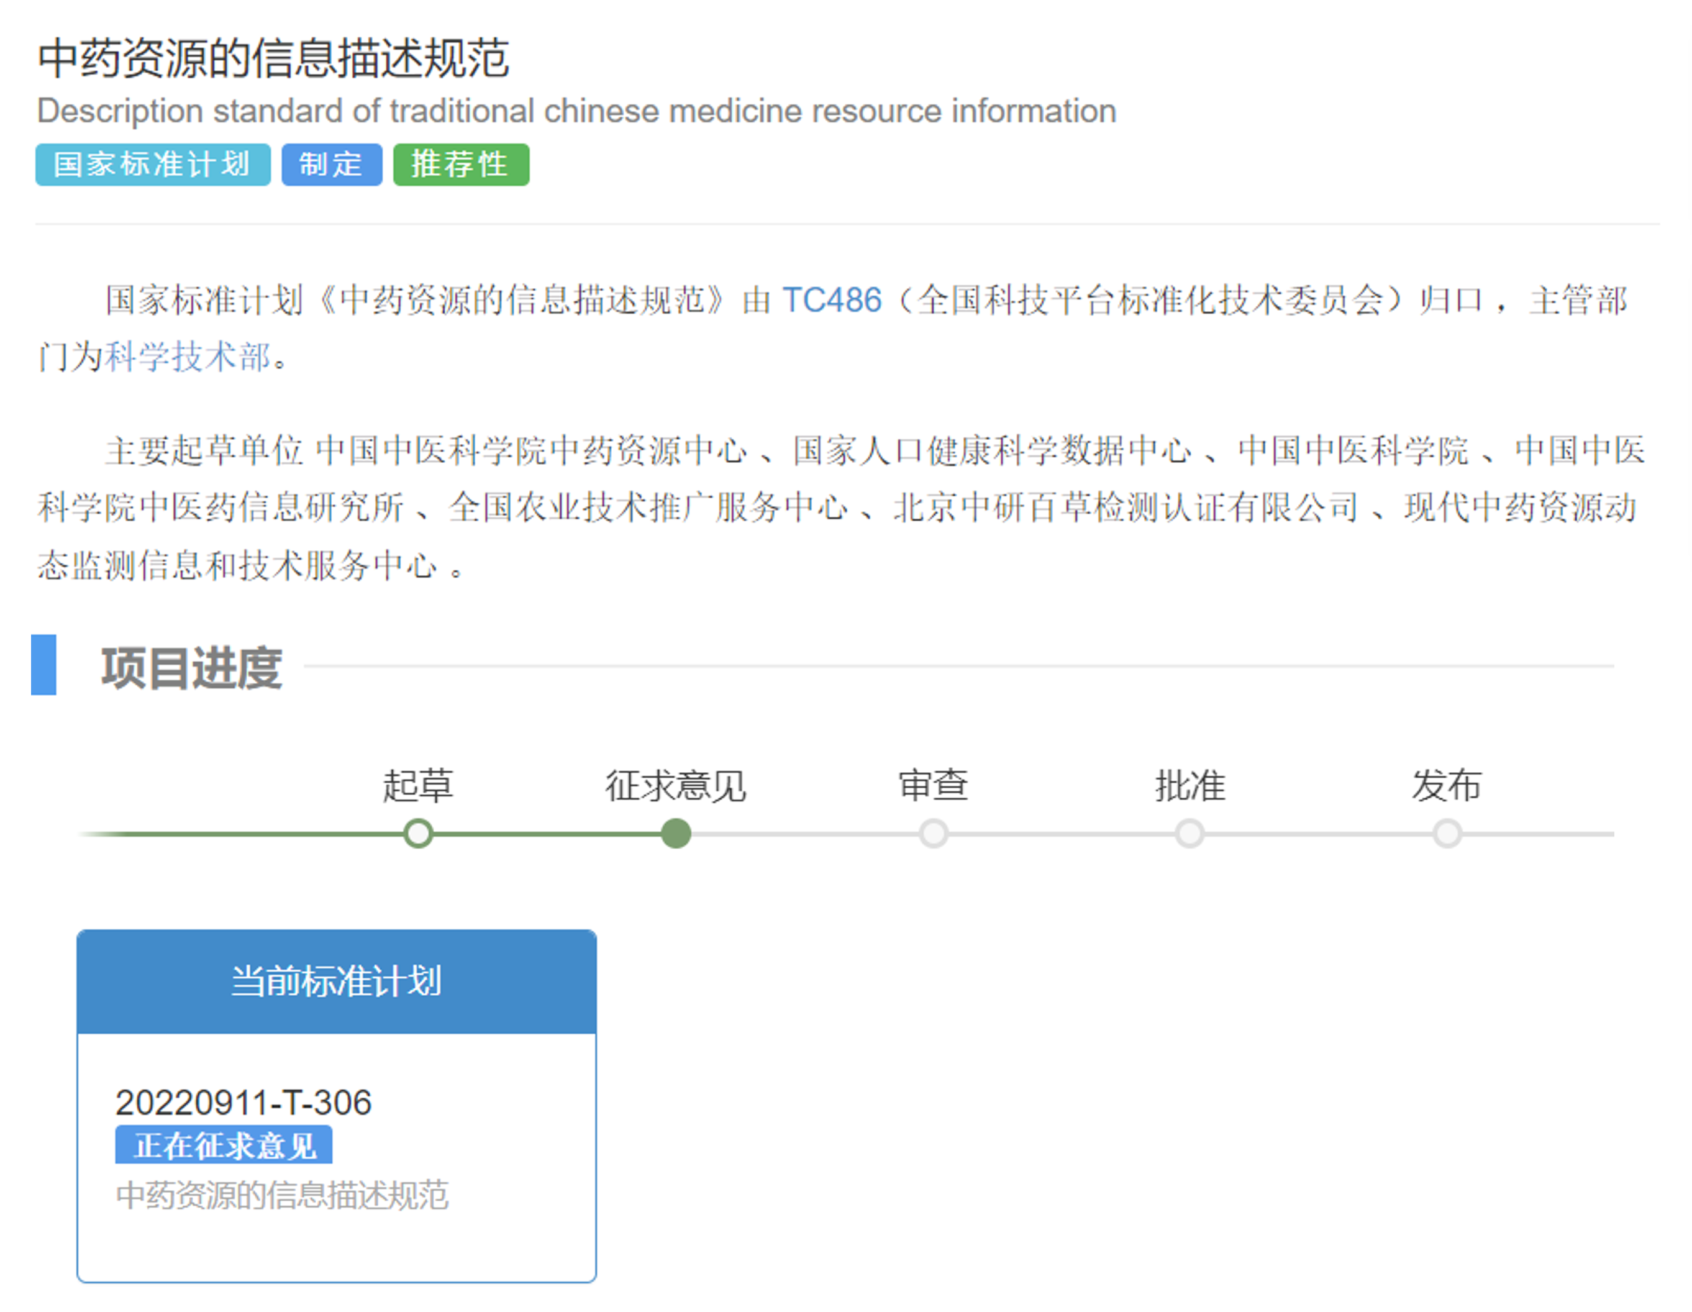Screen dimensions: 1692x1312
Task: Click the text 全国科技平台标准化技术委员会
Action: (1150, 300)
